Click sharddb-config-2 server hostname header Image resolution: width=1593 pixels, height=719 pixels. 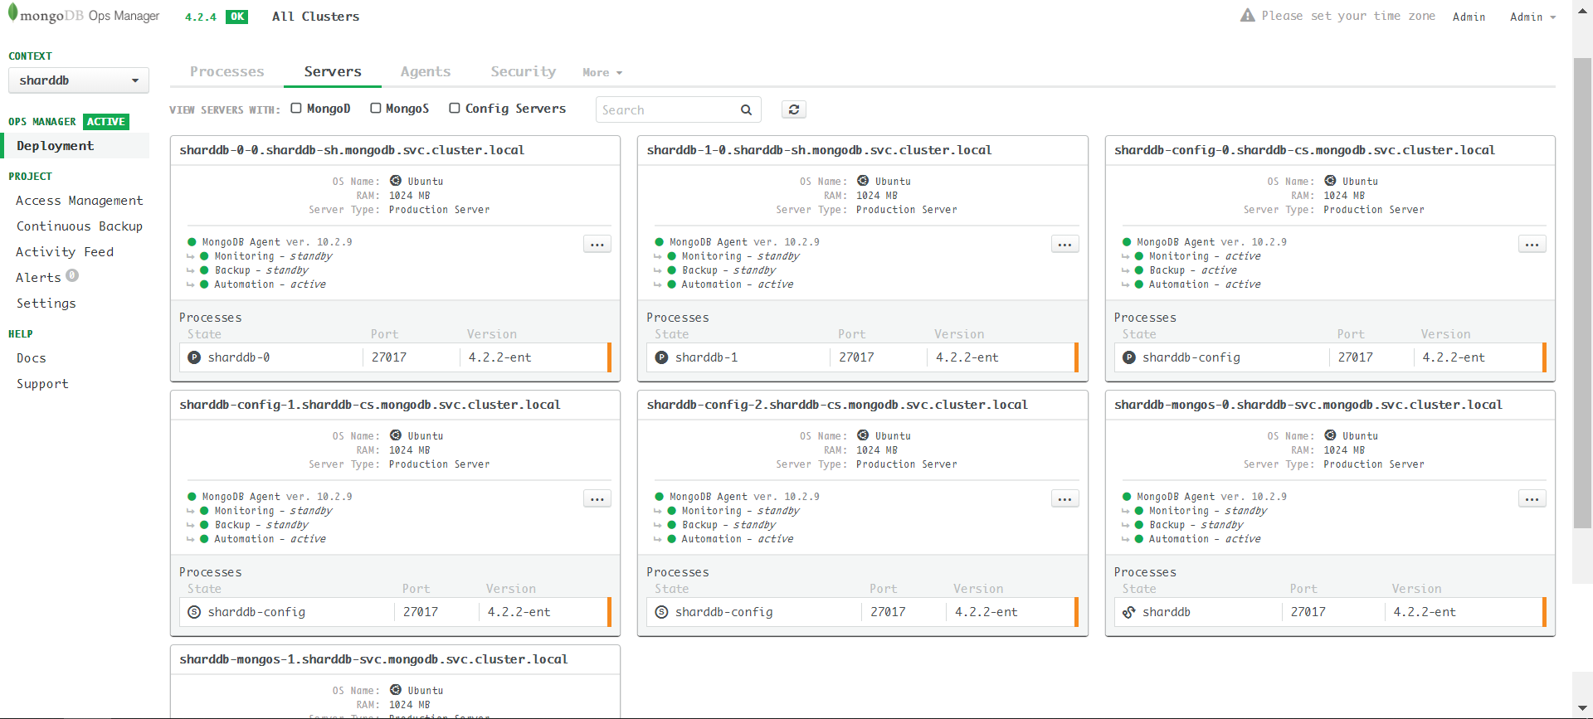pyautogui.click(x=837, y=405)
